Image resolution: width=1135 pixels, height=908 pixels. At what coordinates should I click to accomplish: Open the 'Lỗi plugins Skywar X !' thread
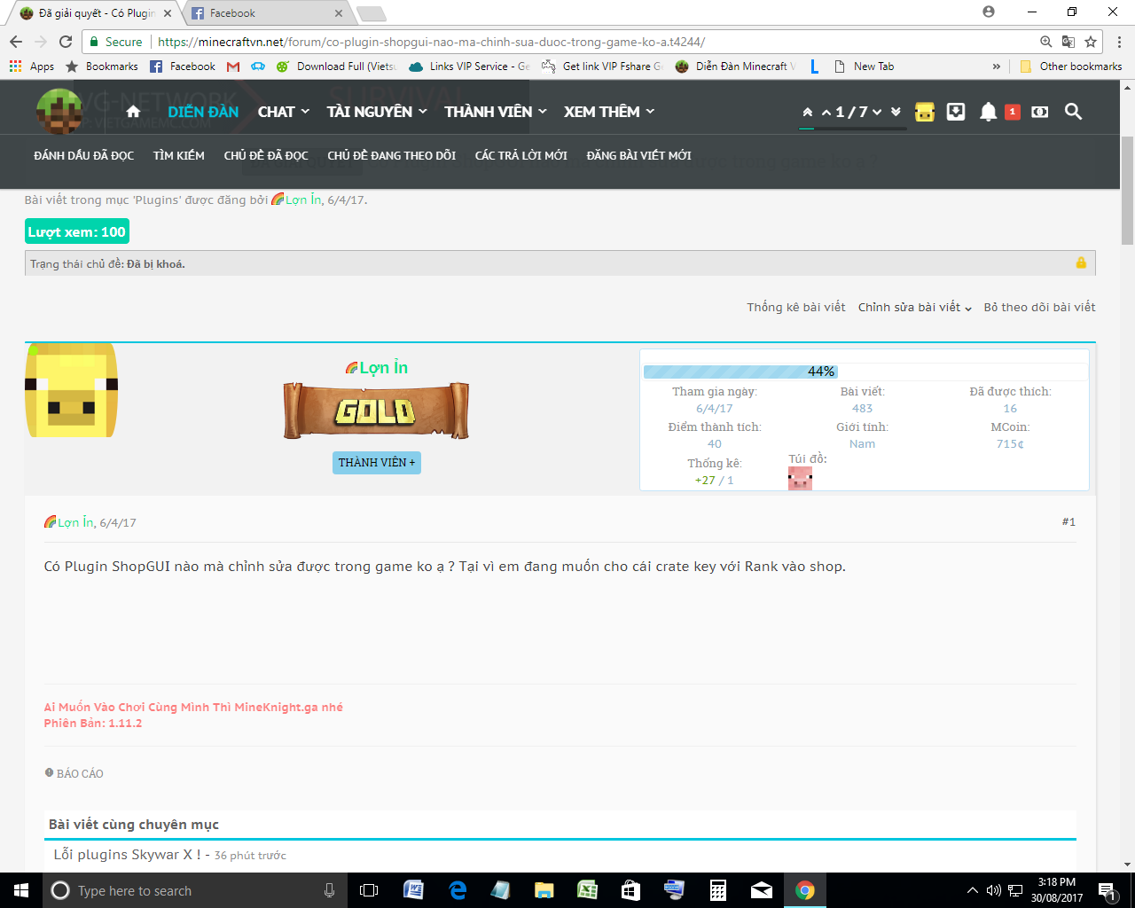121,854
